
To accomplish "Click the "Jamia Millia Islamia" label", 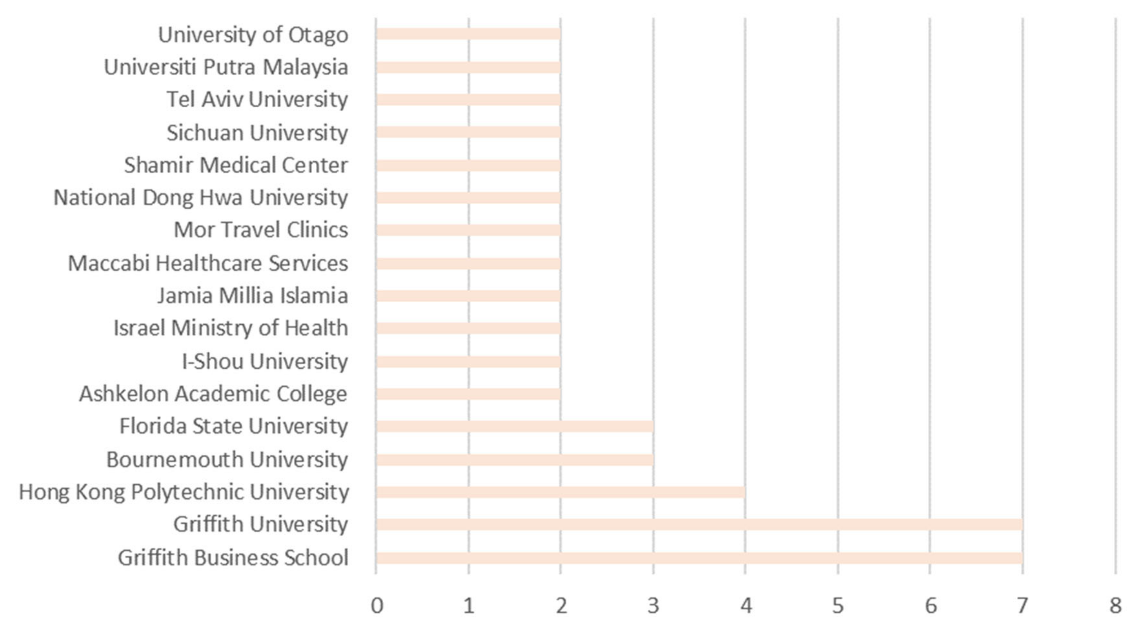I will 253,296.
